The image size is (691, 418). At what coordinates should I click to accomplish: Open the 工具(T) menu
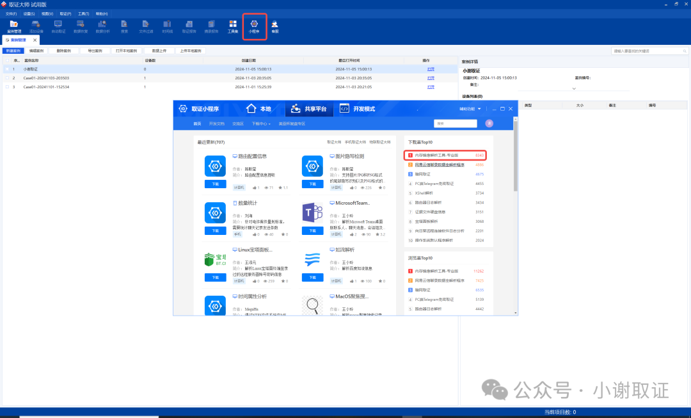tap(83, 14)
